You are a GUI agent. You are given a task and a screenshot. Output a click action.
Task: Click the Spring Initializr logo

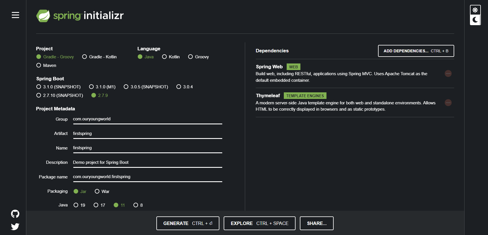pos(80,15)
